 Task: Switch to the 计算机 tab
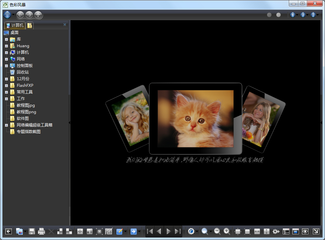(15, 25)
